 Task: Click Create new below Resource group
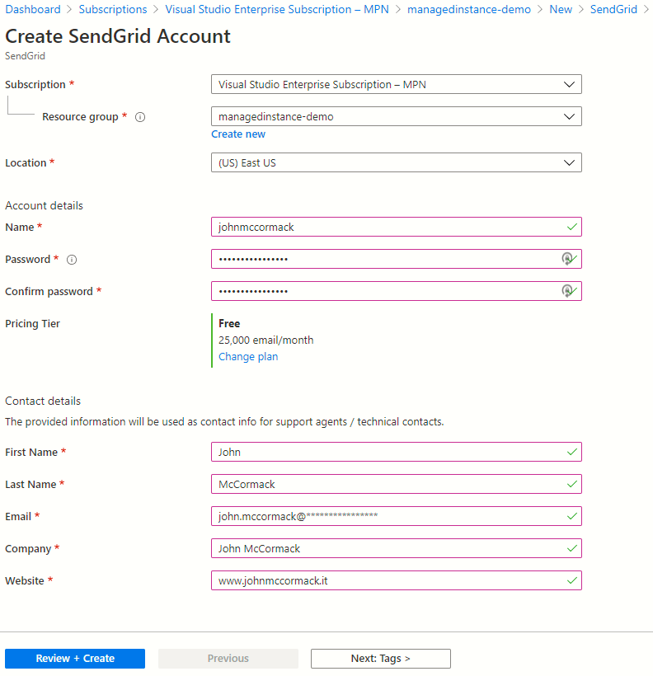pyautogui.click(x=238, y=134)
